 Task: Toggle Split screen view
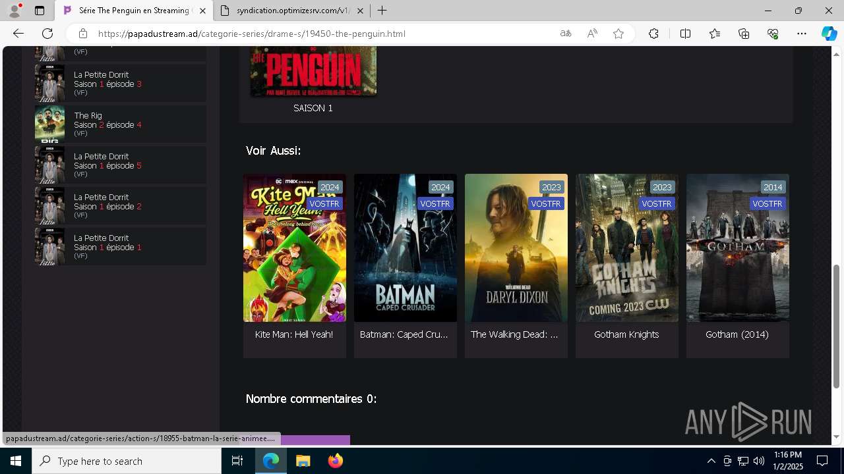coord(685,34)
